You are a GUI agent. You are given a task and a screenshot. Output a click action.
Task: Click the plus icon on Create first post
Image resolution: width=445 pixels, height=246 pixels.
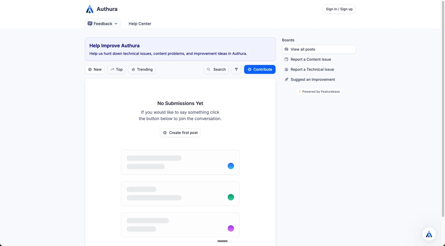[x=165, y=133]
